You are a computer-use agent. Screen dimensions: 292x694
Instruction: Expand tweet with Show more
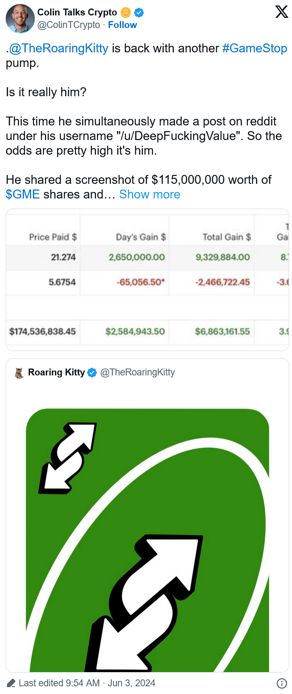click(x=149, y=194)
